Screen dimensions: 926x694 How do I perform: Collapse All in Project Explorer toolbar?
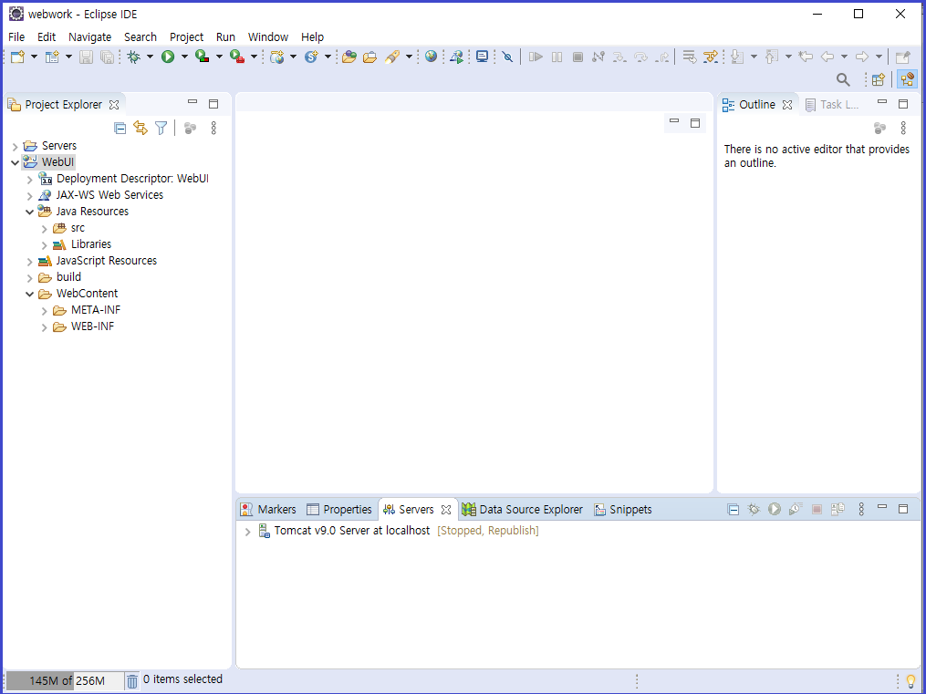tap(120, 128)
